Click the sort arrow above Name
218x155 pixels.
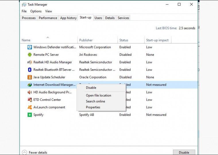48,37
